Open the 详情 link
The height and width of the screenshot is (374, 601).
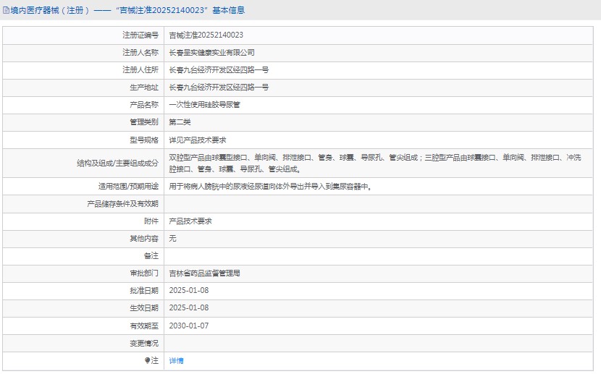[x=176, y=360]
